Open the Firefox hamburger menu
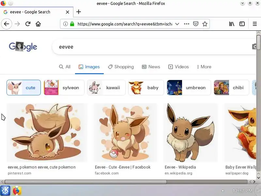The width and height of the screenshot is (261, 196). 255,24
